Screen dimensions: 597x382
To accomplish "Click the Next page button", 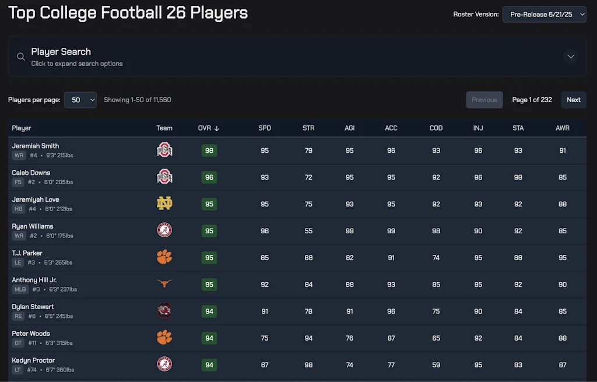I will coord(574,100).
